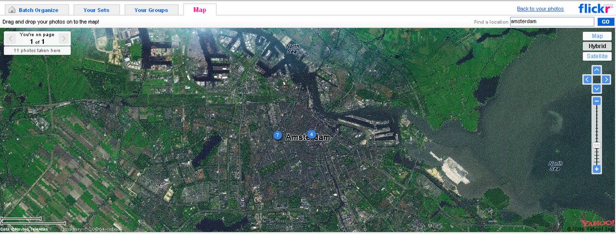Screen dimensions: 616x234
Task: Open the blue marker with 7 photos
Action: coord(277,135)
